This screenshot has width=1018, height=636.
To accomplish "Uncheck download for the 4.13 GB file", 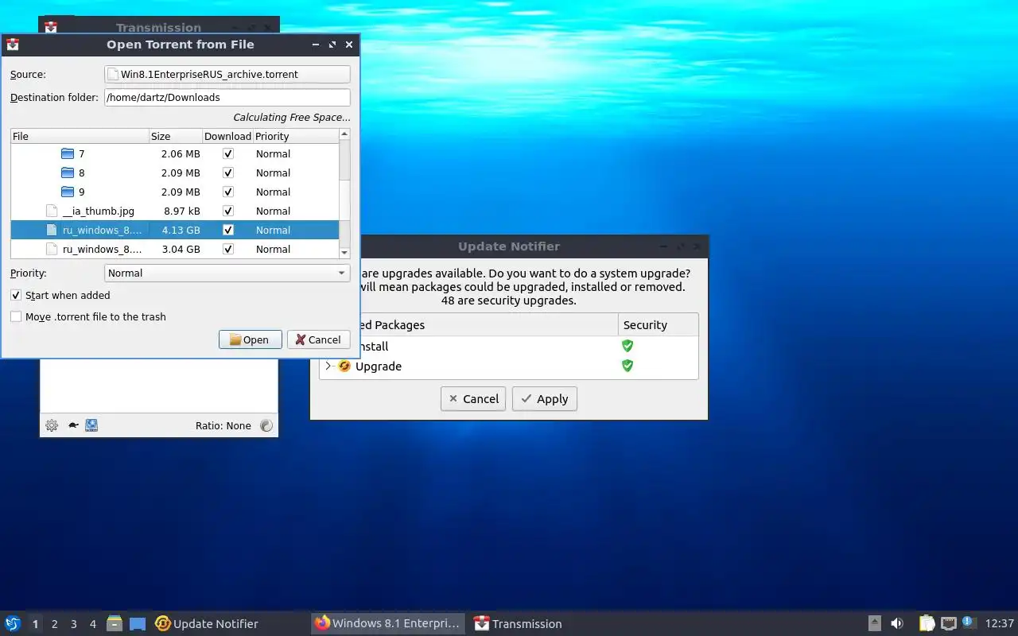I will pos(228,230).
